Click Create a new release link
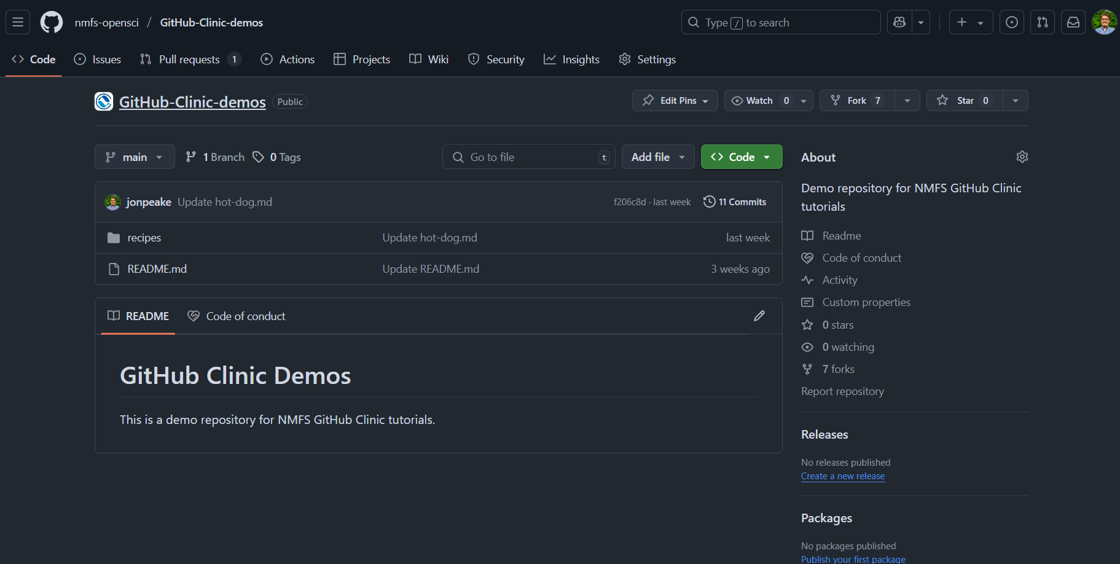Viewport: 1120px width, 564px height. coord(843,476)
